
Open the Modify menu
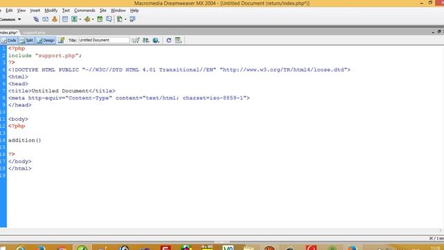51,10
